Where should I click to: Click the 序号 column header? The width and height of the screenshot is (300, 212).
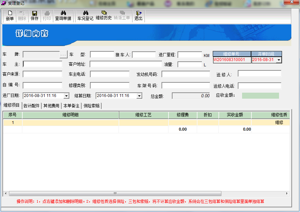tap(13, 115)
